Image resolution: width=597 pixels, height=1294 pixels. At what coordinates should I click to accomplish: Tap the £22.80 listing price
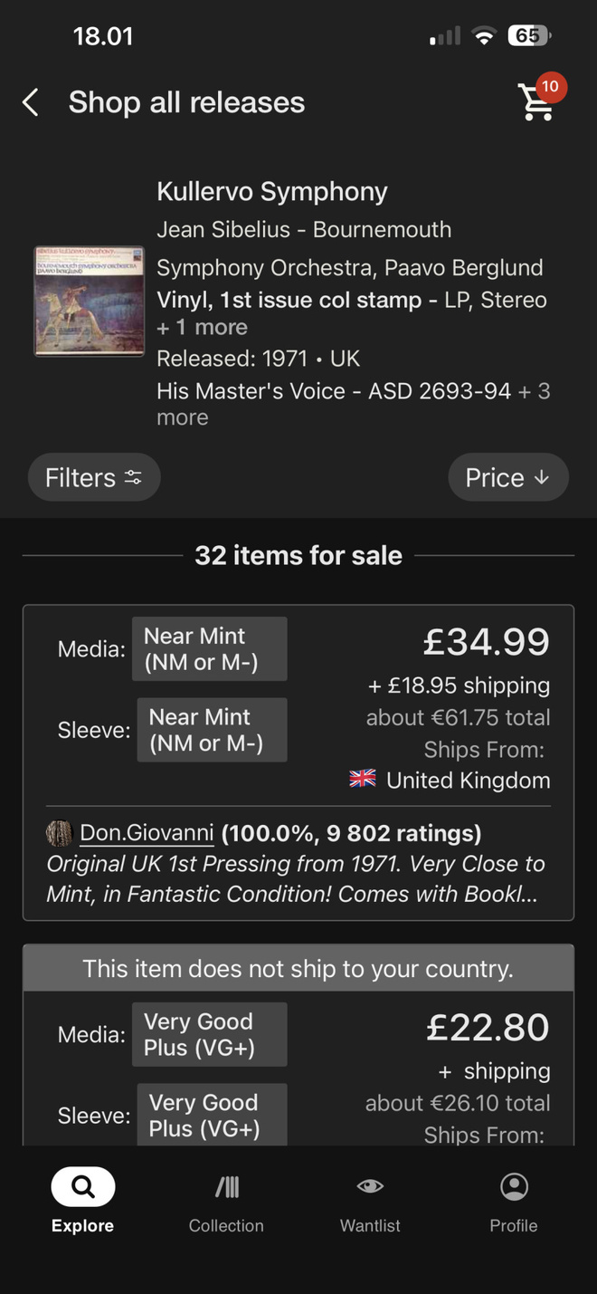point(488,1027)
